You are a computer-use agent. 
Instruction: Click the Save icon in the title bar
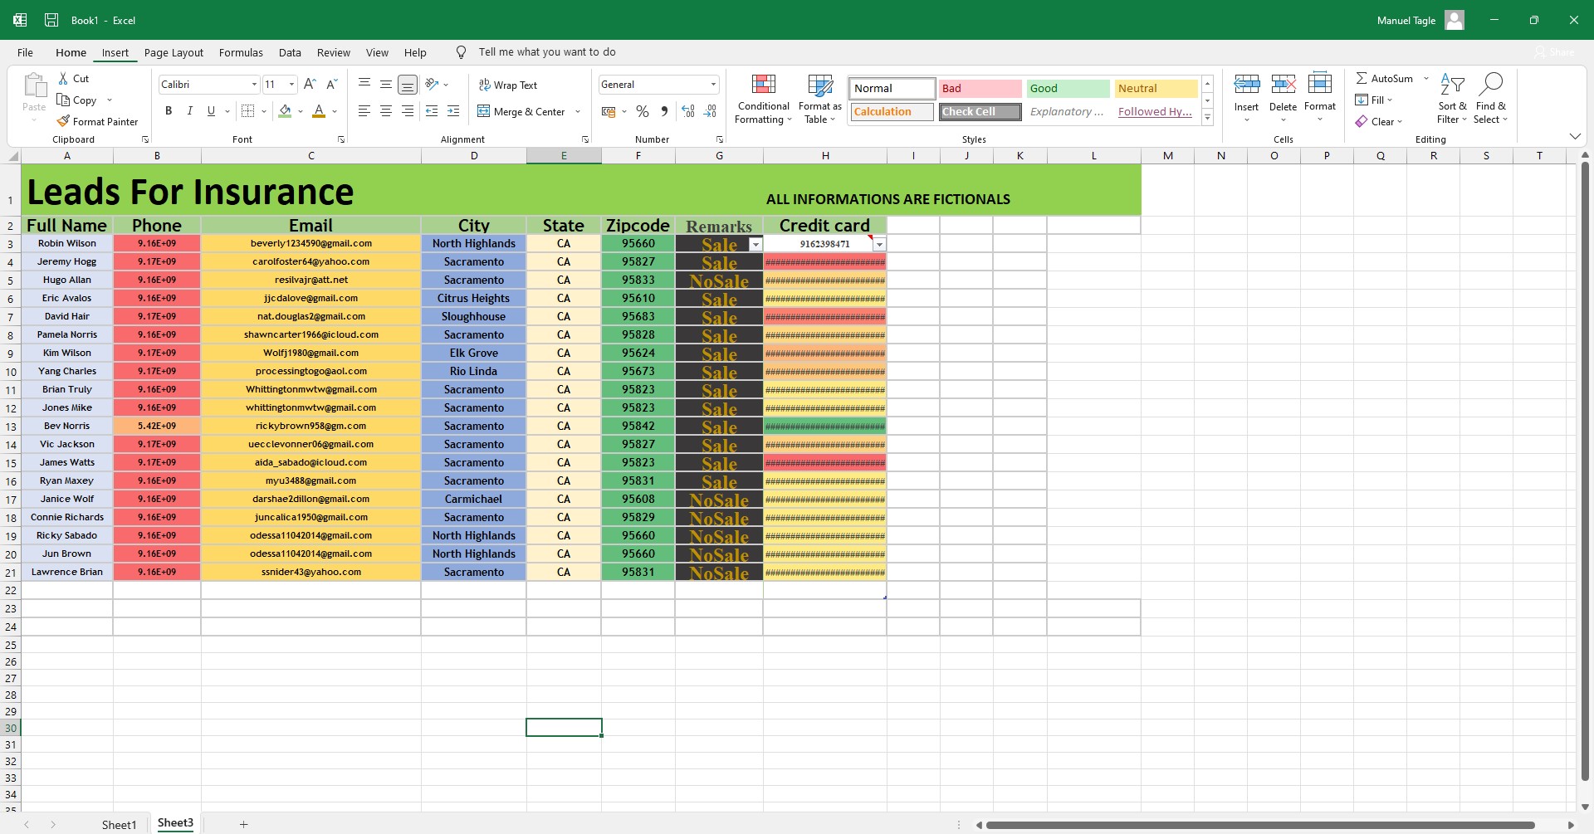click(x=51, y=20)
